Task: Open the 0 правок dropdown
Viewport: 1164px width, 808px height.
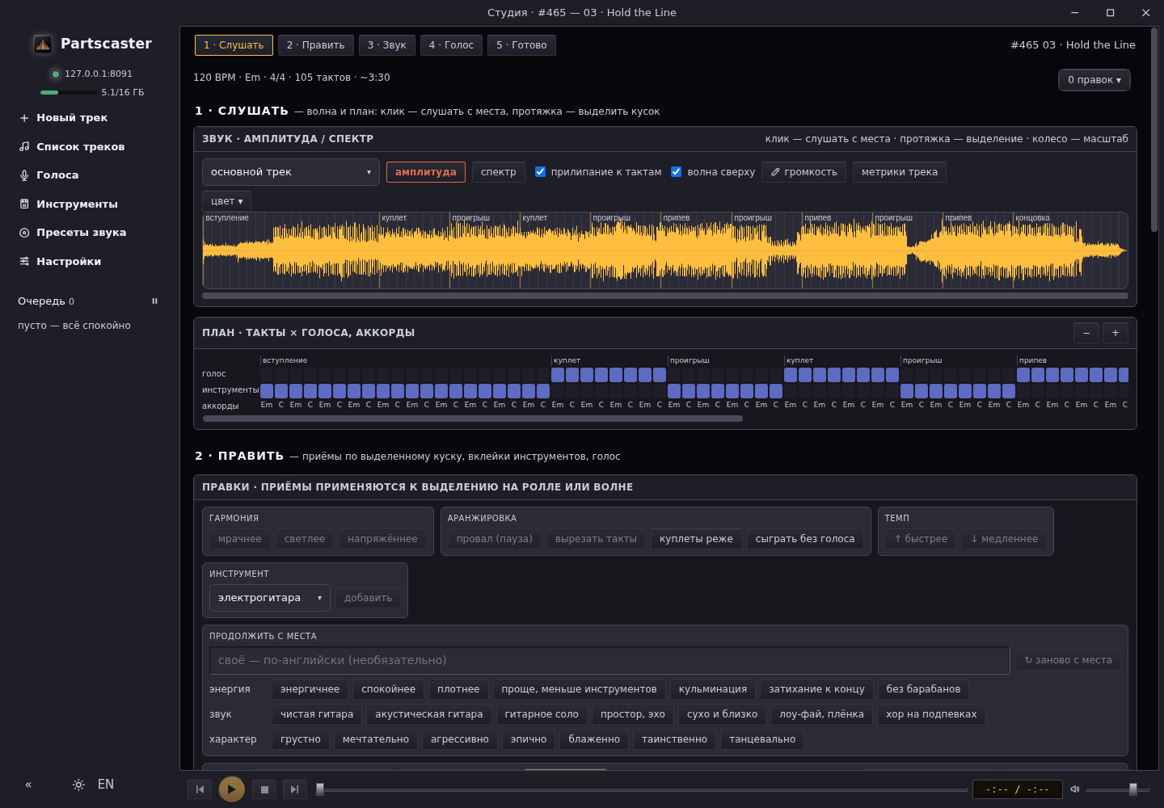Action: 1094,80
